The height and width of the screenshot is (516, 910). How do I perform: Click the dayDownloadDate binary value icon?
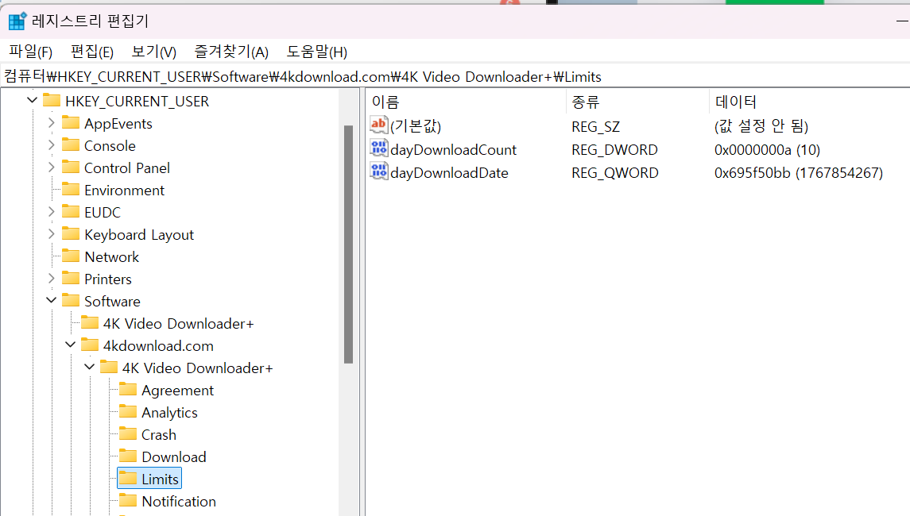379,171
